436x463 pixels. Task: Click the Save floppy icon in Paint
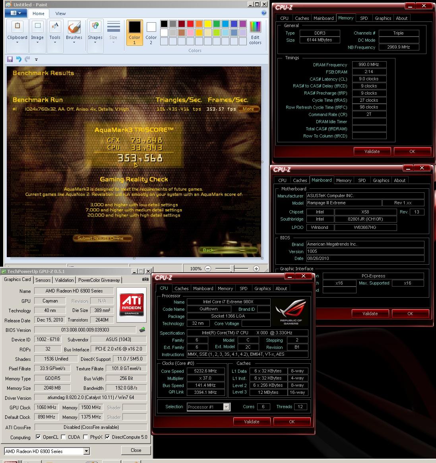click(10, 59)
